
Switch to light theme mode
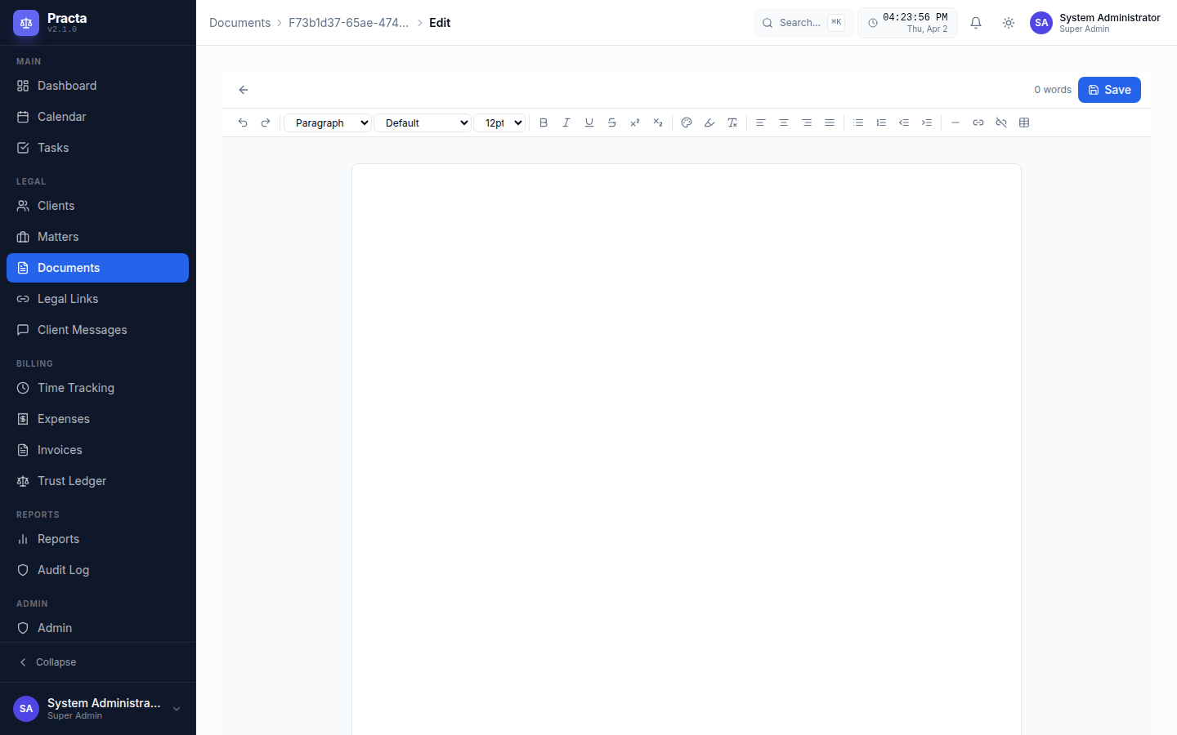1008,23
